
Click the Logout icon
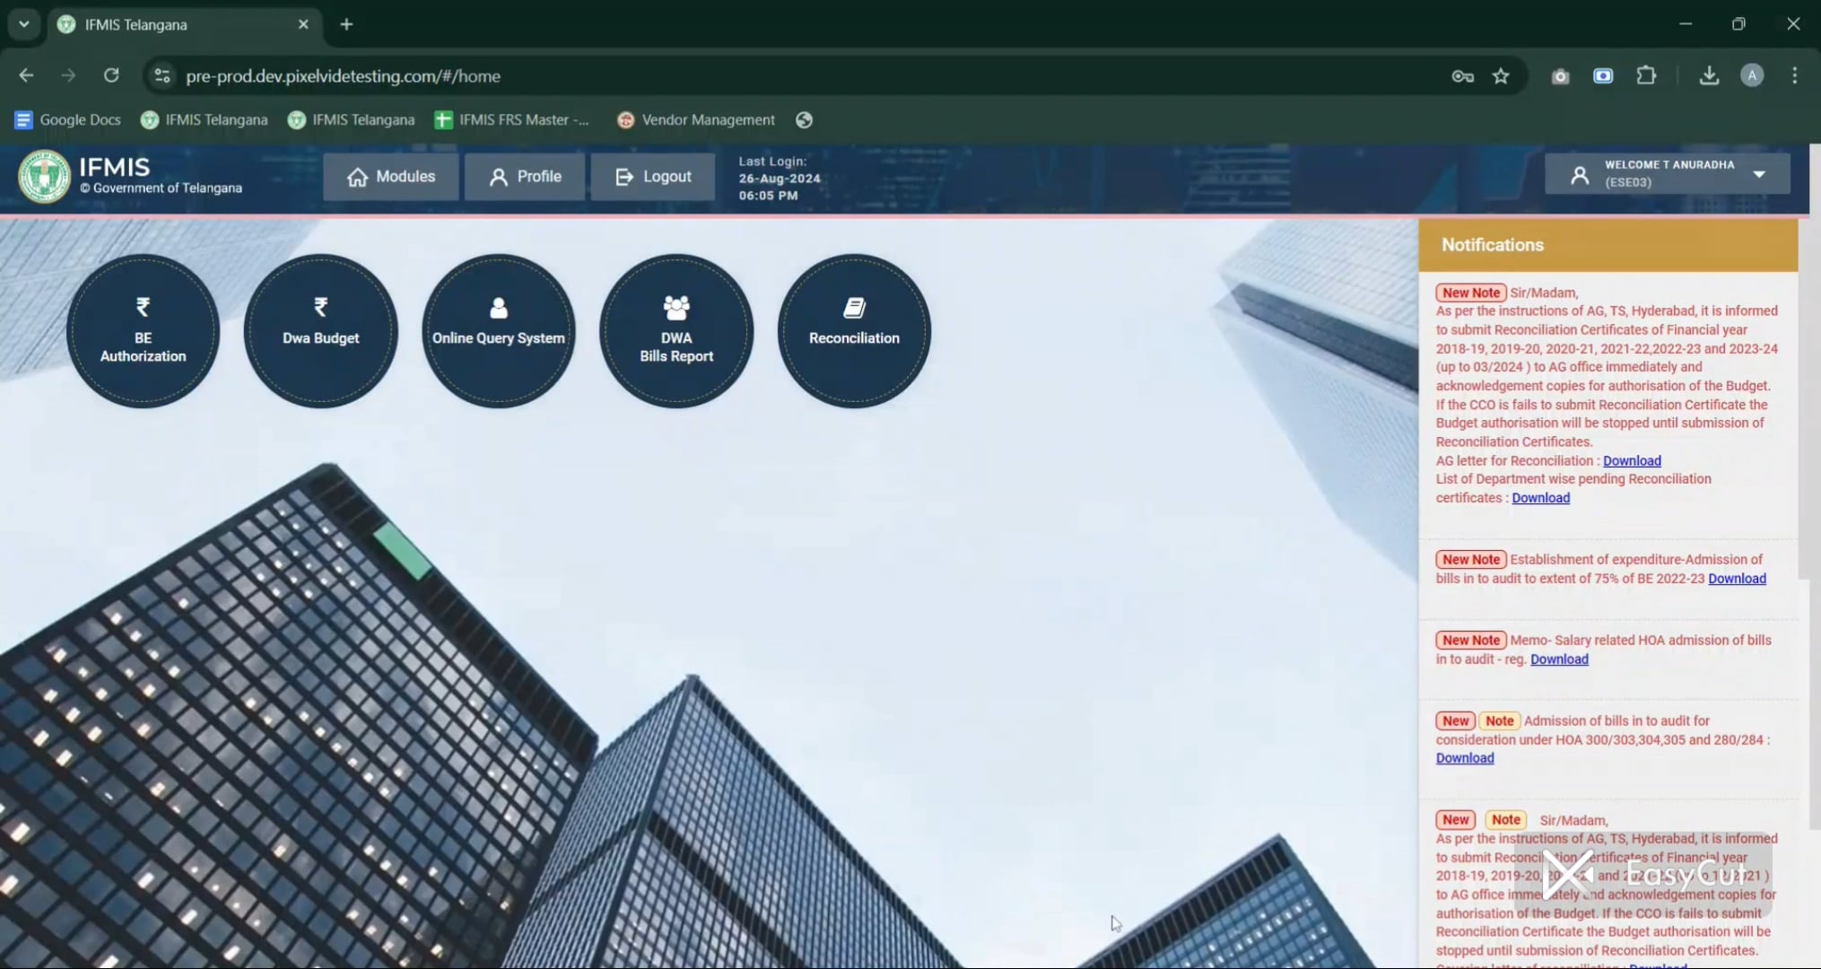click(625, 176)
